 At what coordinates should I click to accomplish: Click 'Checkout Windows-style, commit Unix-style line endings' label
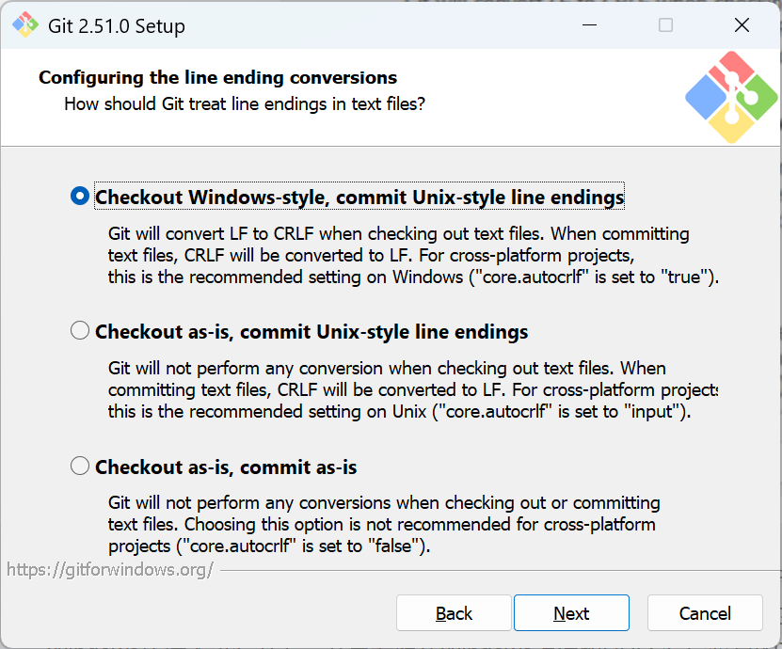tap(359, 197)
